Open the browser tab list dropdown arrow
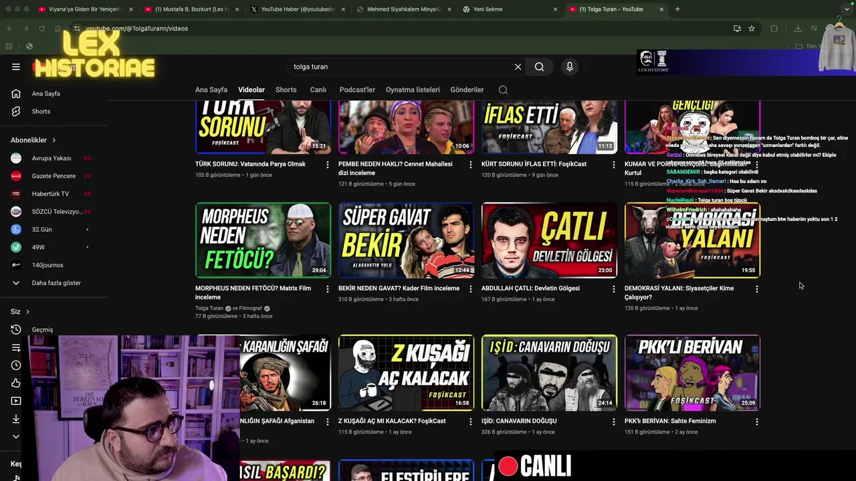The height and width of the screenshot is (481, 856). [x=847, y=9]
